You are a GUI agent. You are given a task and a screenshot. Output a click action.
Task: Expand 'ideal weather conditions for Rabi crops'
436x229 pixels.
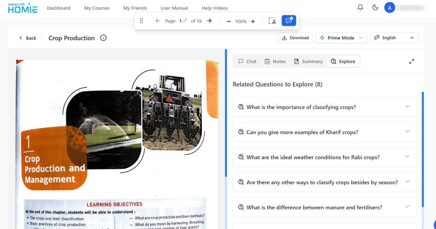click(324, 157)
